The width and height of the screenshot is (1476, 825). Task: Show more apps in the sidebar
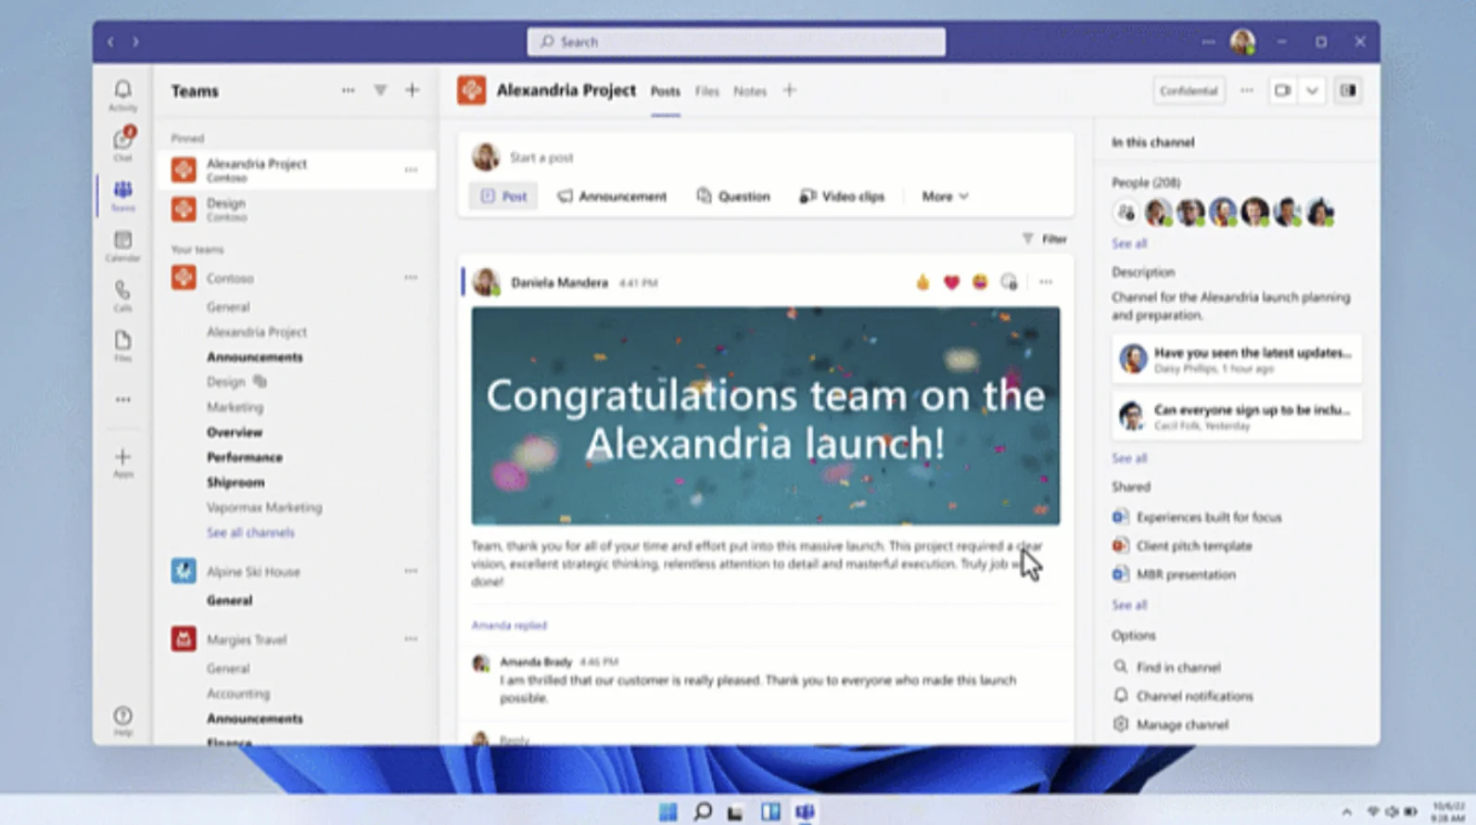coord(122,400)
